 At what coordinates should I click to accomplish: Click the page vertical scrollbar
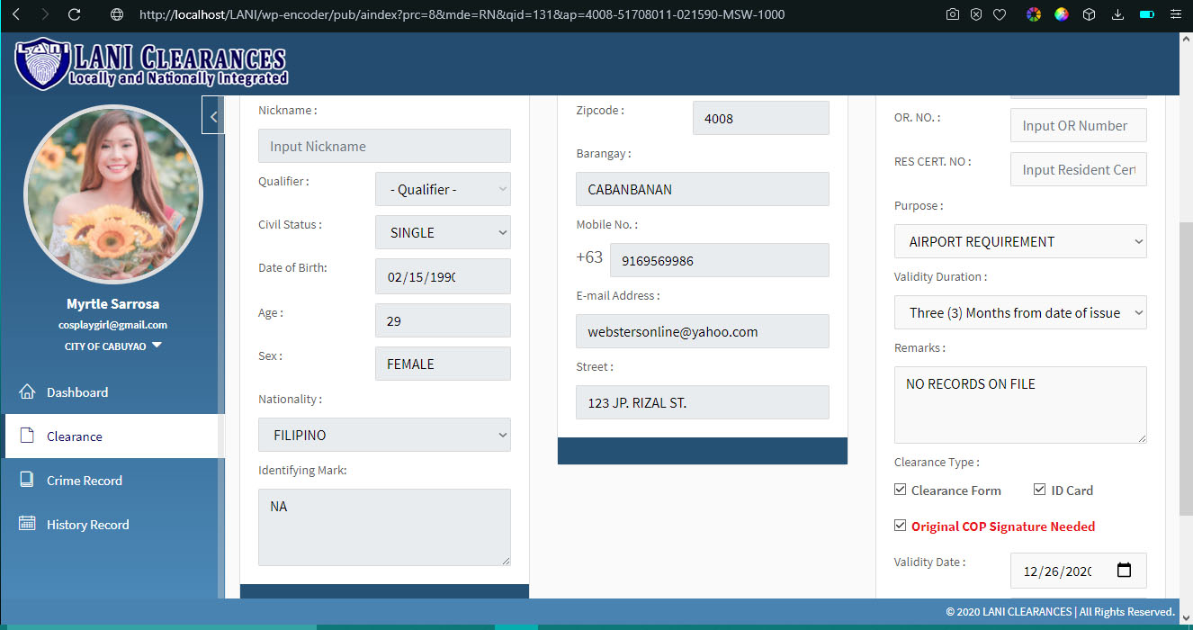tap(1185, 315)
